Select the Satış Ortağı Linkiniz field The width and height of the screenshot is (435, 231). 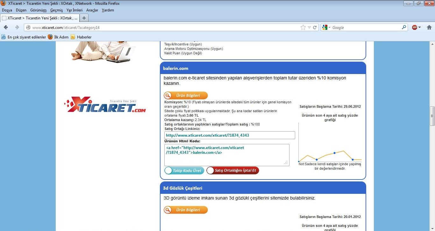pos(230,135)
